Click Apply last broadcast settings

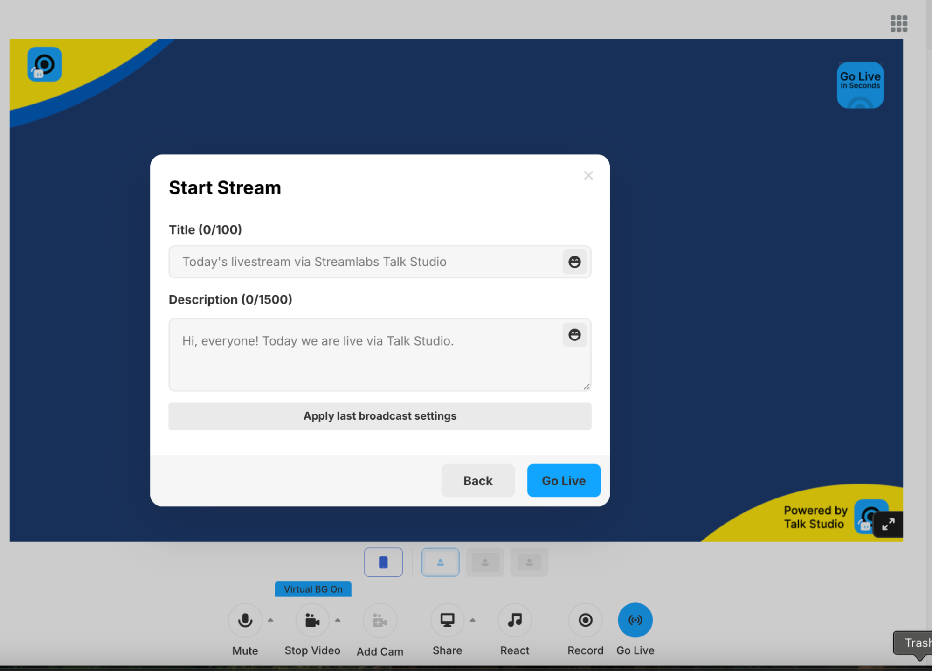[x=380, y=416]
